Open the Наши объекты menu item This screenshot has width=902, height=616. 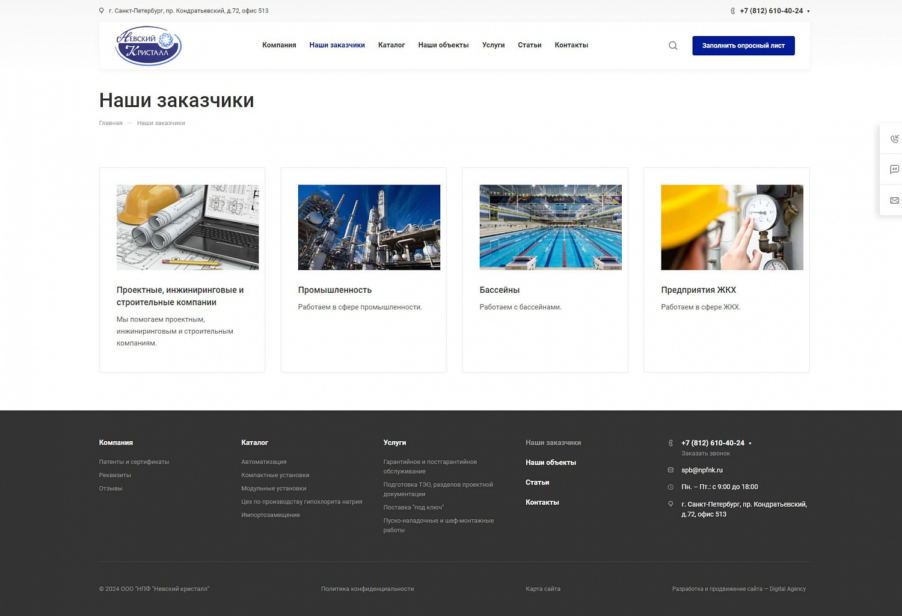point(443,45)
